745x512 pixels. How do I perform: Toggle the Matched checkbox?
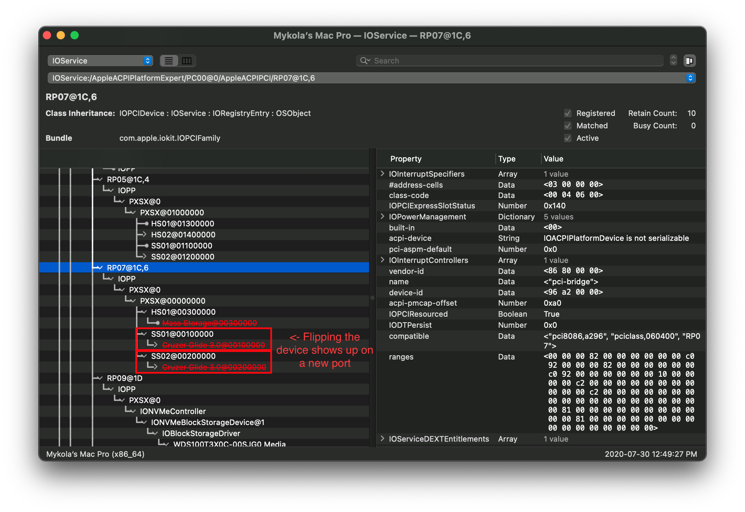pos(568,126)
